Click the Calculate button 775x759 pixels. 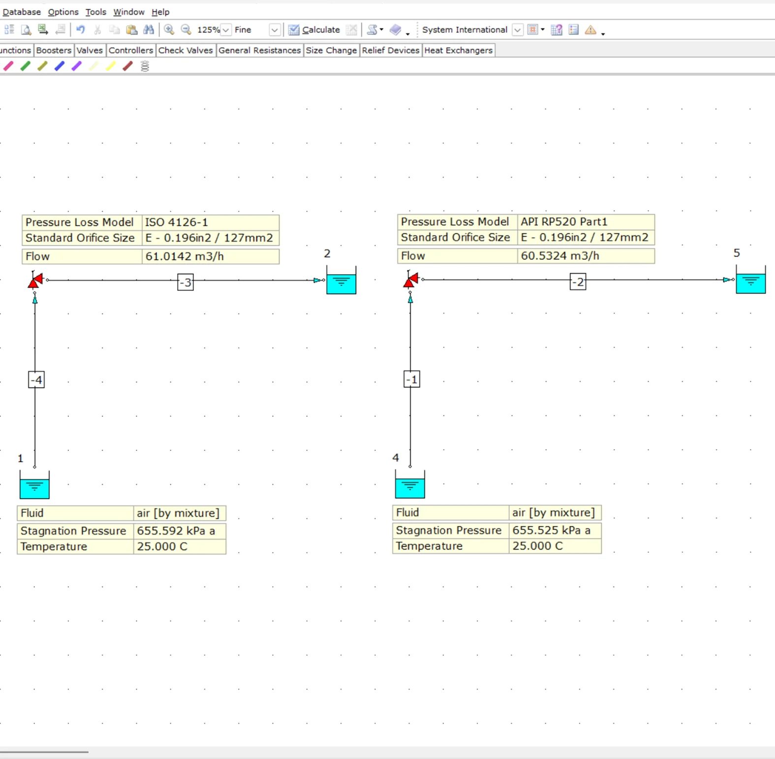(x=314, y=30)
